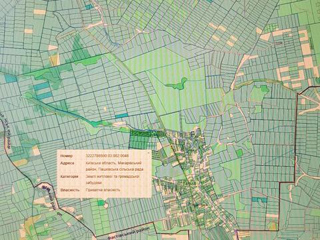Screen dimensions: 320x240
Task: Select the beige parcel in top-left corner
Action: pos(39,12)
